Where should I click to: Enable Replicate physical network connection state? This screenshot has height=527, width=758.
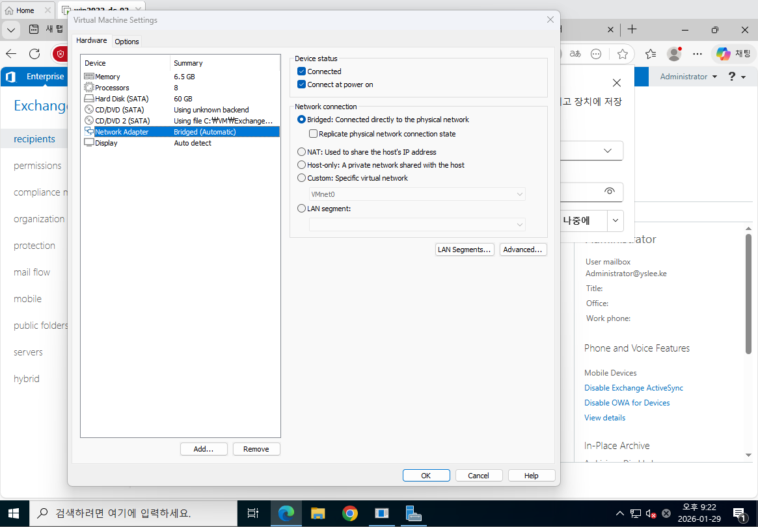pos(313,134)
